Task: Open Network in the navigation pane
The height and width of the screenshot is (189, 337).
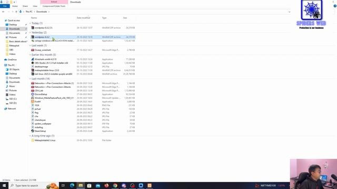Action: click(12, 109)
